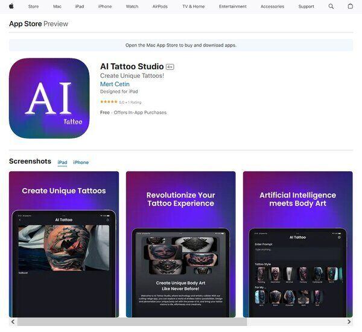Open the Support menu

(x=306, y=7)
